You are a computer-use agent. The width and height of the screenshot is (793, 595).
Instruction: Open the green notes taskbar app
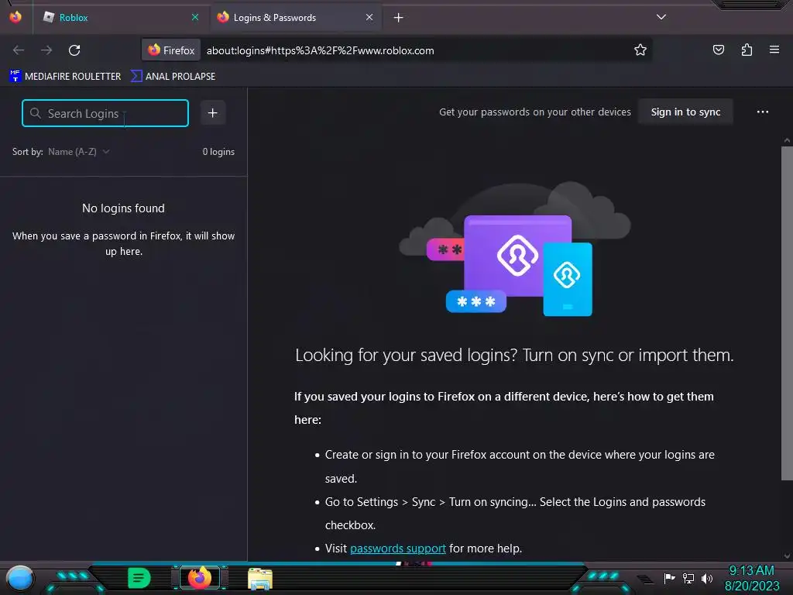[x=139, y=578]
